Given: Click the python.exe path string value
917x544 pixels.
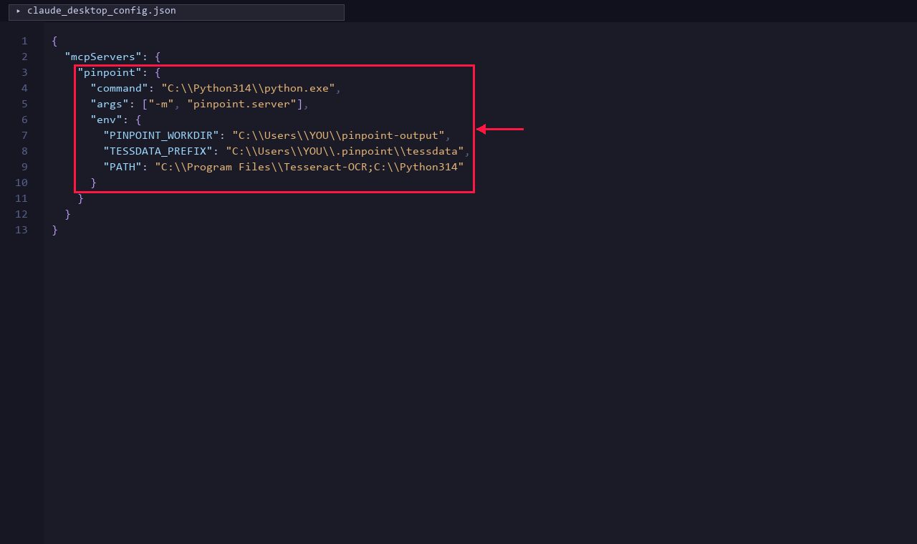Looking at the screenshot, I should coord(249,88).
